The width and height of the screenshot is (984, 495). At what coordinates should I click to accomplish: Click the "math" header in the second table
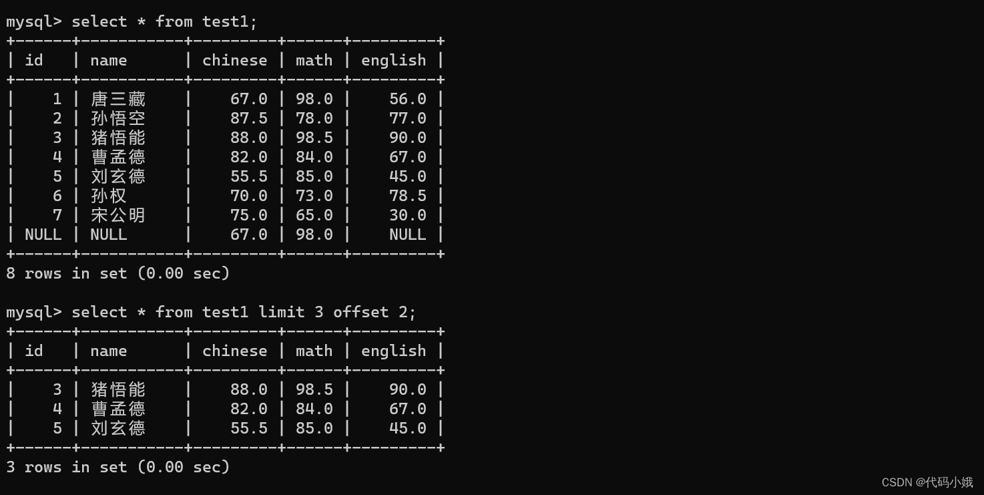pos(314,351)
